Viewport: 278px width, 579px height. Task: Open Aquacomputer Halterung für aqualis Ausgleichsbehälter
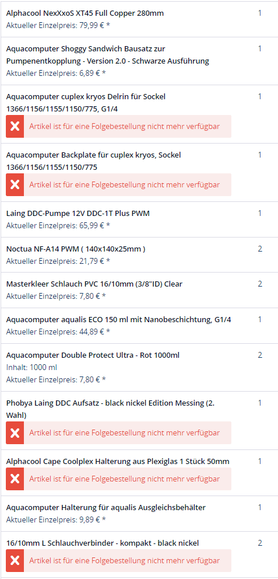[x=106, y=507]
